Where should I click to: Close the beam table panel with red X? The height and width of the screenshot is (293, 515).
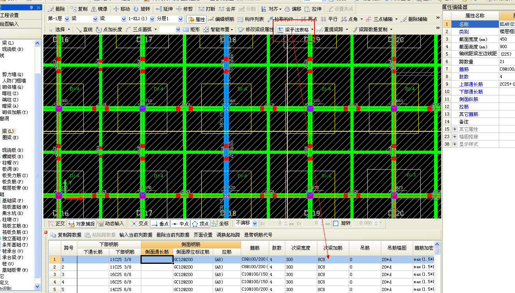(46, 233)
